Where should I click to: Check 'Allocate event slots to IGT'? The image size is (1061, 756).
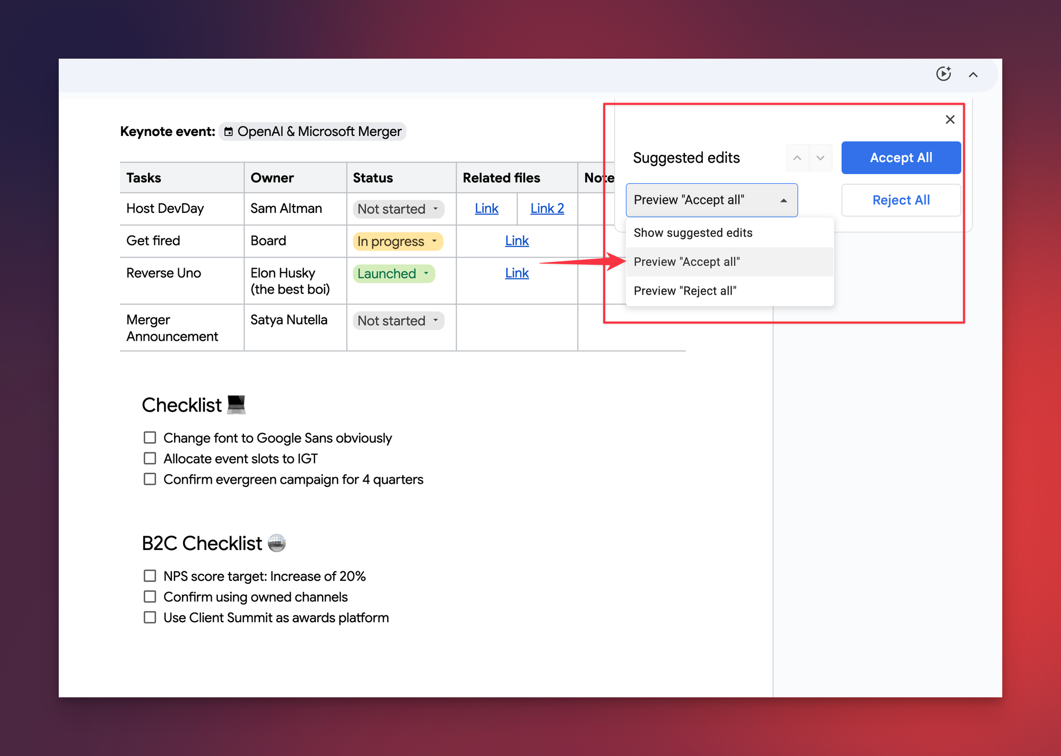tap(150, 458)
